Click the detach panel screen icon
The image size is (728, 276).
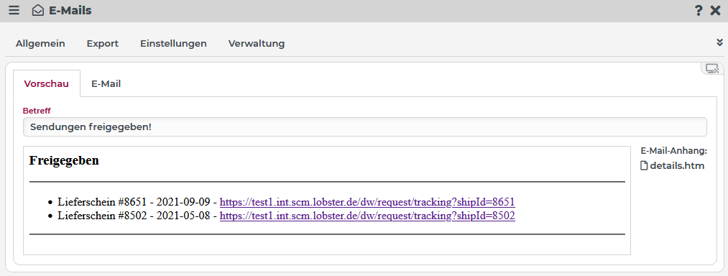711,69
